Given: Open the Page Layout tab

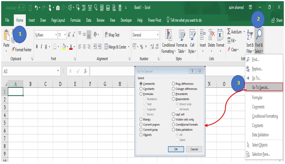Looking at the screenshot, I should pos(58,20).
